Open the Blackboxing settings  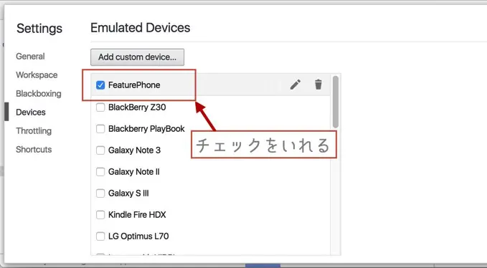coord(39,94)
